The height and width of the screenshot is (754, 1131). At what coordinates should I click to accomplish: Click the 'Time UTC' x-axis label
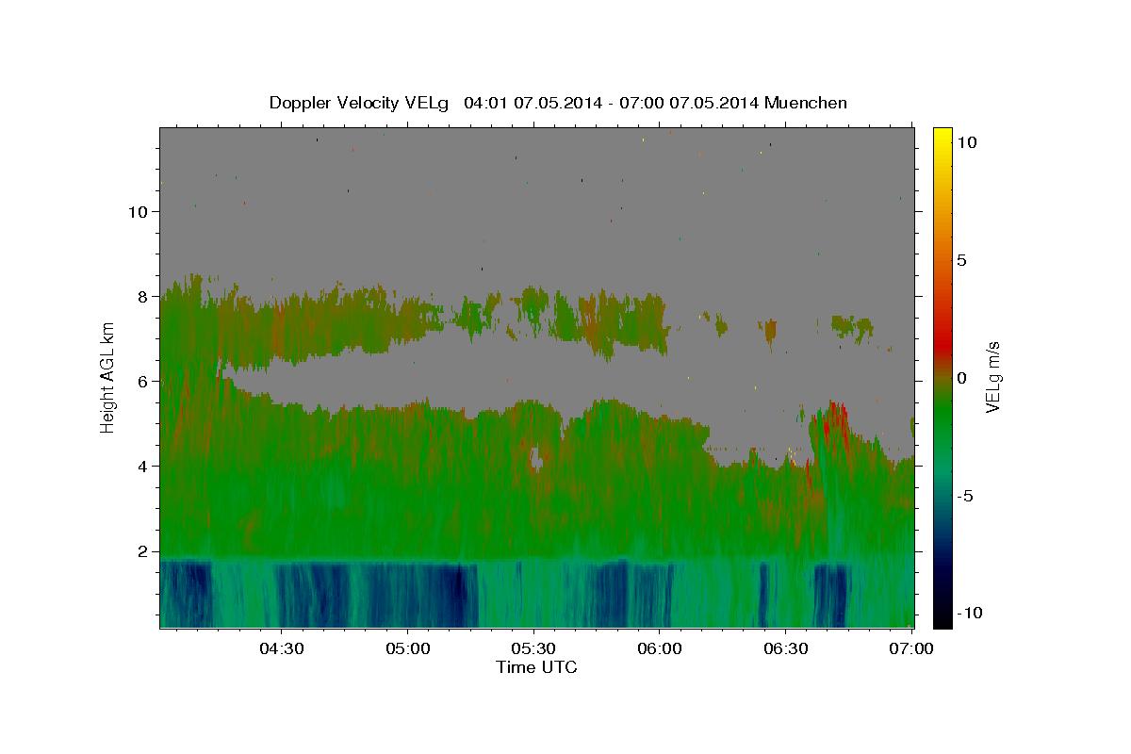536,667
